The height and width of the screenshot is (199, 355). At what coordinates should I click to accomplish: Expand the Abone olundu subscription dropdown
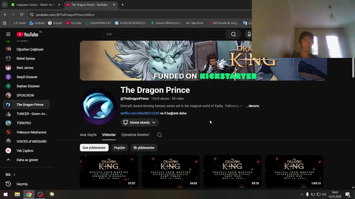[x=140, y=122]
